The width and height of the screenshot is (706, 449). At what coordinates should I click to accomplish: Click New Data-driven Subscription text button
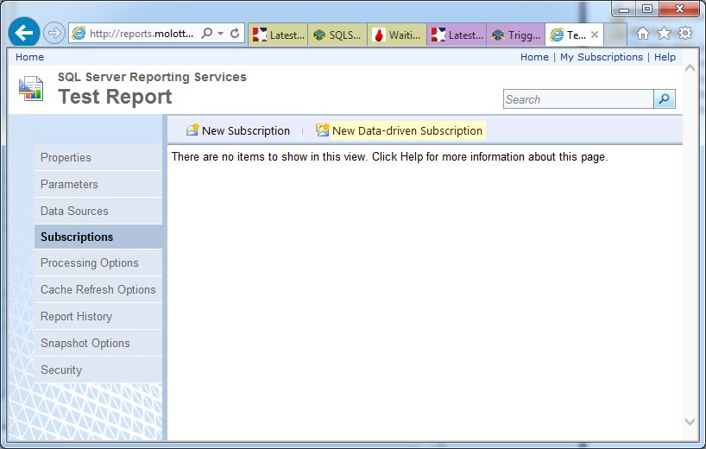(x=407, y=130)
